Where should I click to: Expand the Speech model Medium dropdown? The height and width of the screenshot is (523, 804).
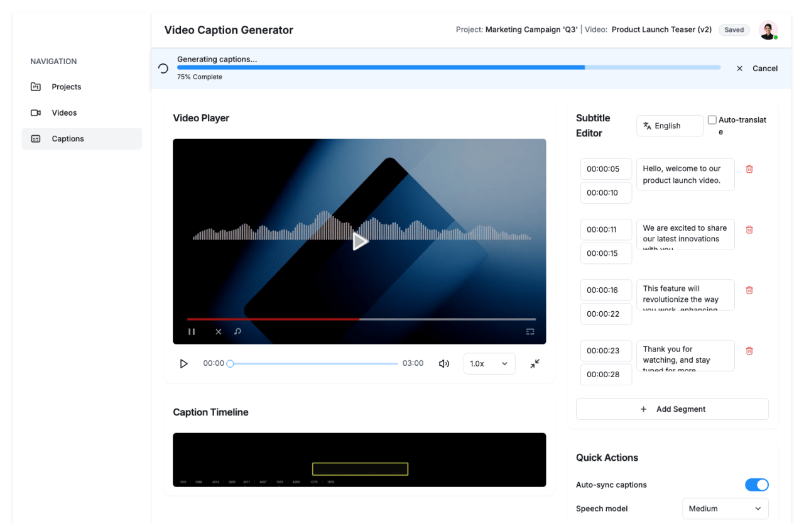(x=725, y=509)
